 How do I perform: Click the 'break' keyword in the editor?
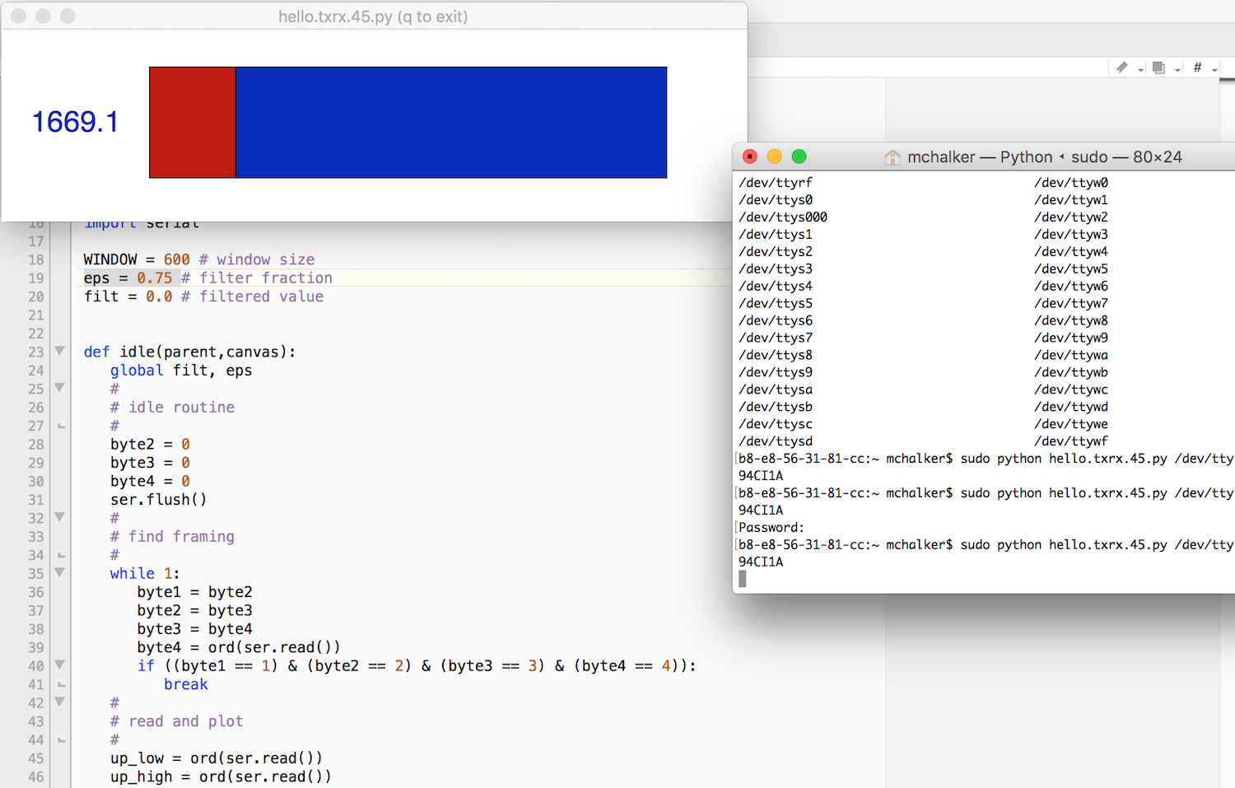click(x=186, y=684)
